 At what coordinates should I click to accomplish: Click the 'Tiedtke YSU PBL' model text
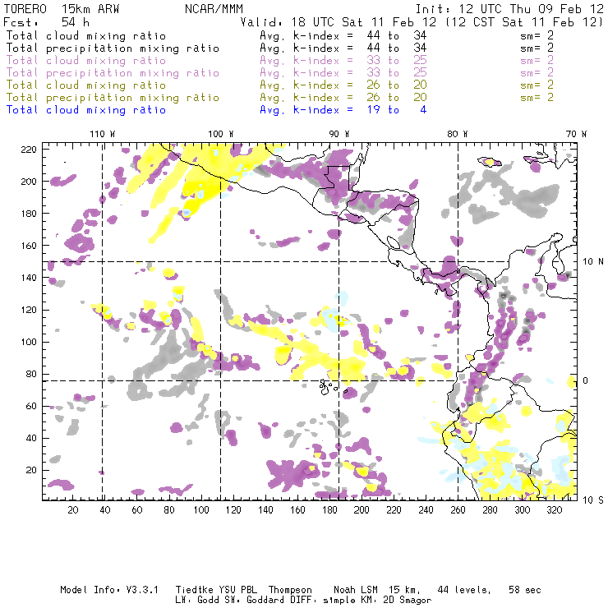click(x=216, y=590)
